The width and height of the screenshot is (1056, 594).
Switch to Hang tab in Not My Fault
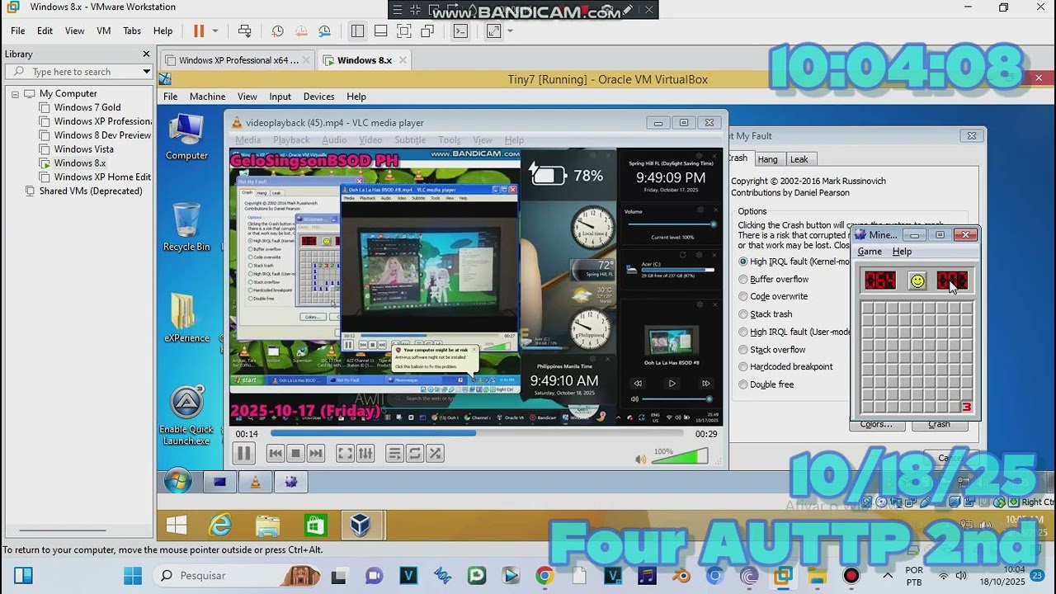[x=767, y=159]
